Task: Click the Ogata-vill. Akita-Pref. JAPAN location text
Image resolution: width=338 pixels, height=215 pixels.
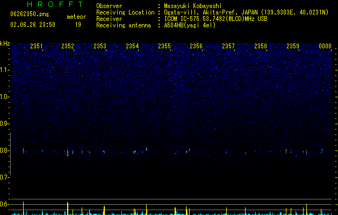Action: pos(246,12)
